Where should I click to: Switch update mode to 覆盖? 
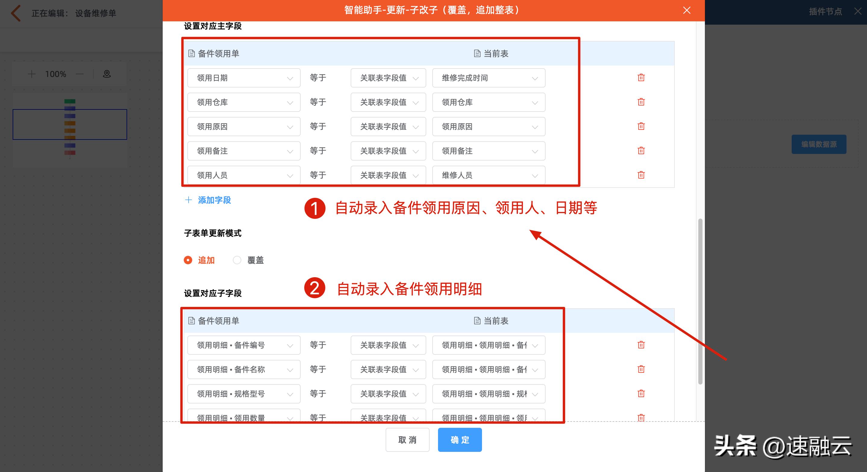coord(237,260)
